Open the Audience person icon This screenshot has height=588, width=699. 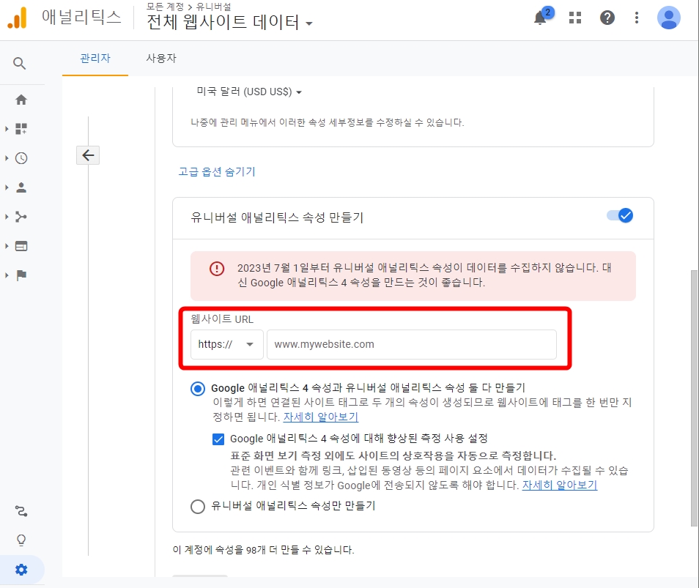(21, 187)
